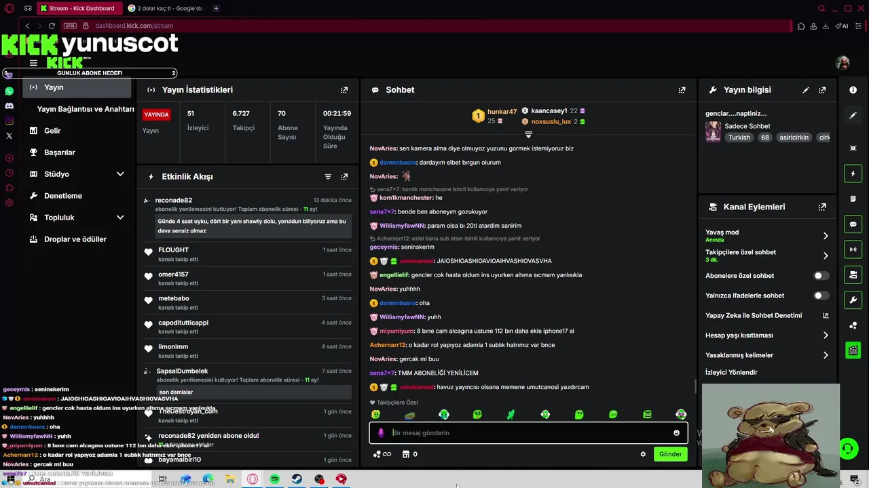
Task: Click the hunkar47 top gifter name
Action: tap(502, 112)
